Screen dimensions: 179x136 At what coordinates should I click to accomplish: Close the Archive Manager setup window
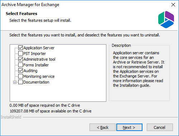(173, 5)
